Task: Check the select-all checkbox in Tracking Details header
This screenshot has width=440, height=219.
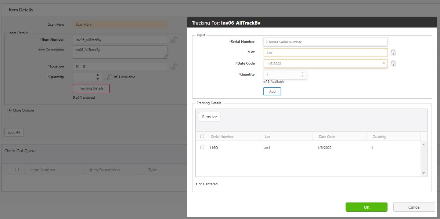Action: 202,136
